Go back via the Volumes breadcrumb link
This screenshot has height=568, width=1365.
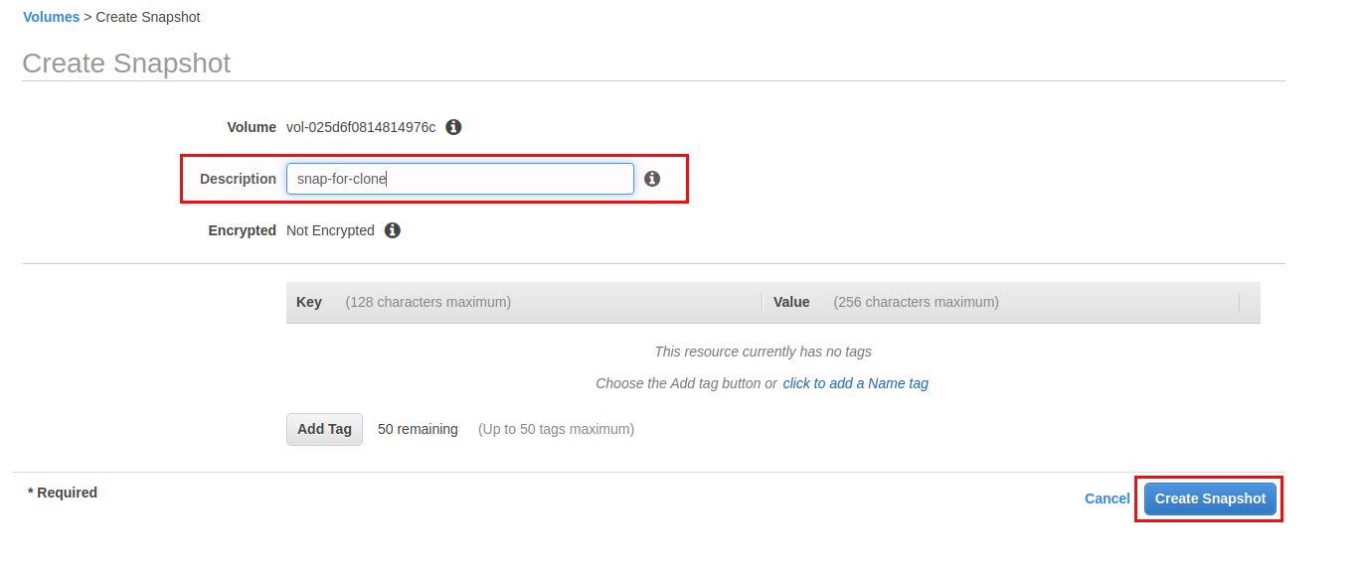point(51,17)
